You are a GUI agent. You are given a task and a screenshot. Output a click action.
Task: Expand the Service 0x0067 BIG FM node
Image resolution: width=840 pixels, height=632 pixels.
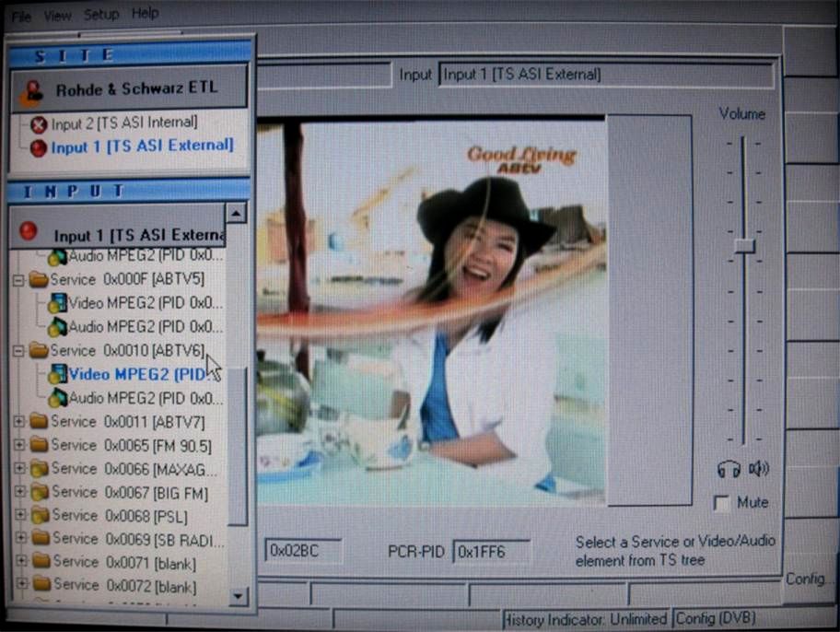[x=19, y=492]
